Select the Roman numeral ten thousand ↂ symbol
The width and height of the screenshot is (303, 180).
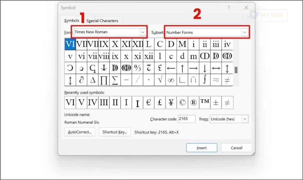[227, 56]
